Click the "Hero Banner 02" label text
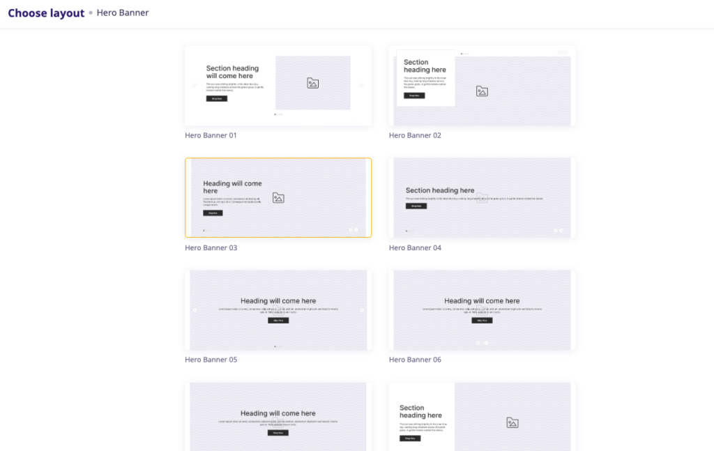 415,135
